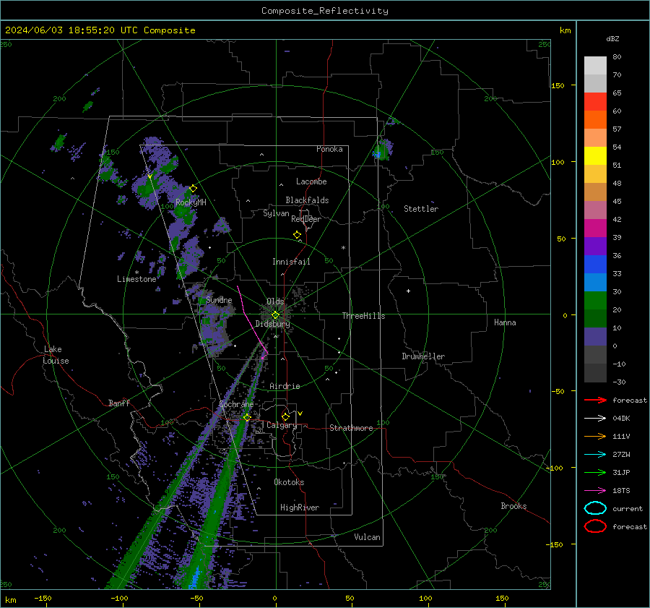Screen dimensions: 650x608
Task: Select the RedDeer city label
Action: click(x=306, y=219)
